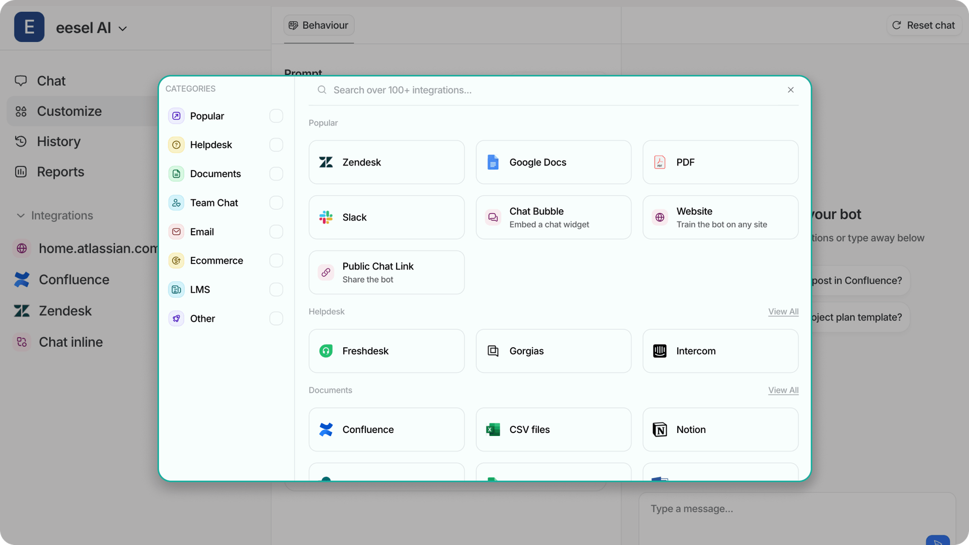Click the Documents category icon

176,174
